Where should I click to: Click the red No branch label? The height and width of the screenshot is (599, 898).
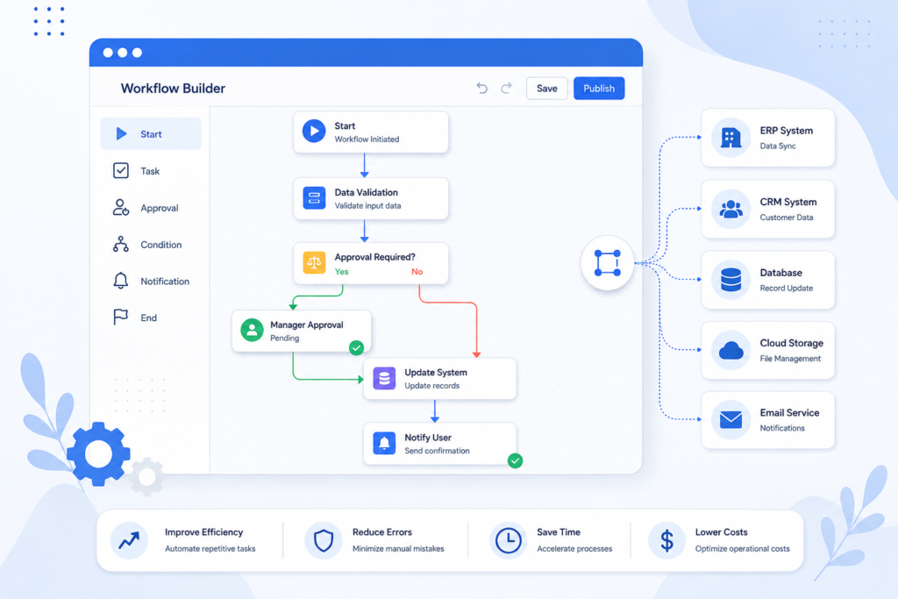coord(417,272)
